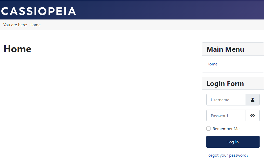The width and height of the screenshot is (264, 160).
Task: Focus the Username input field
Action: coord(226,100)
